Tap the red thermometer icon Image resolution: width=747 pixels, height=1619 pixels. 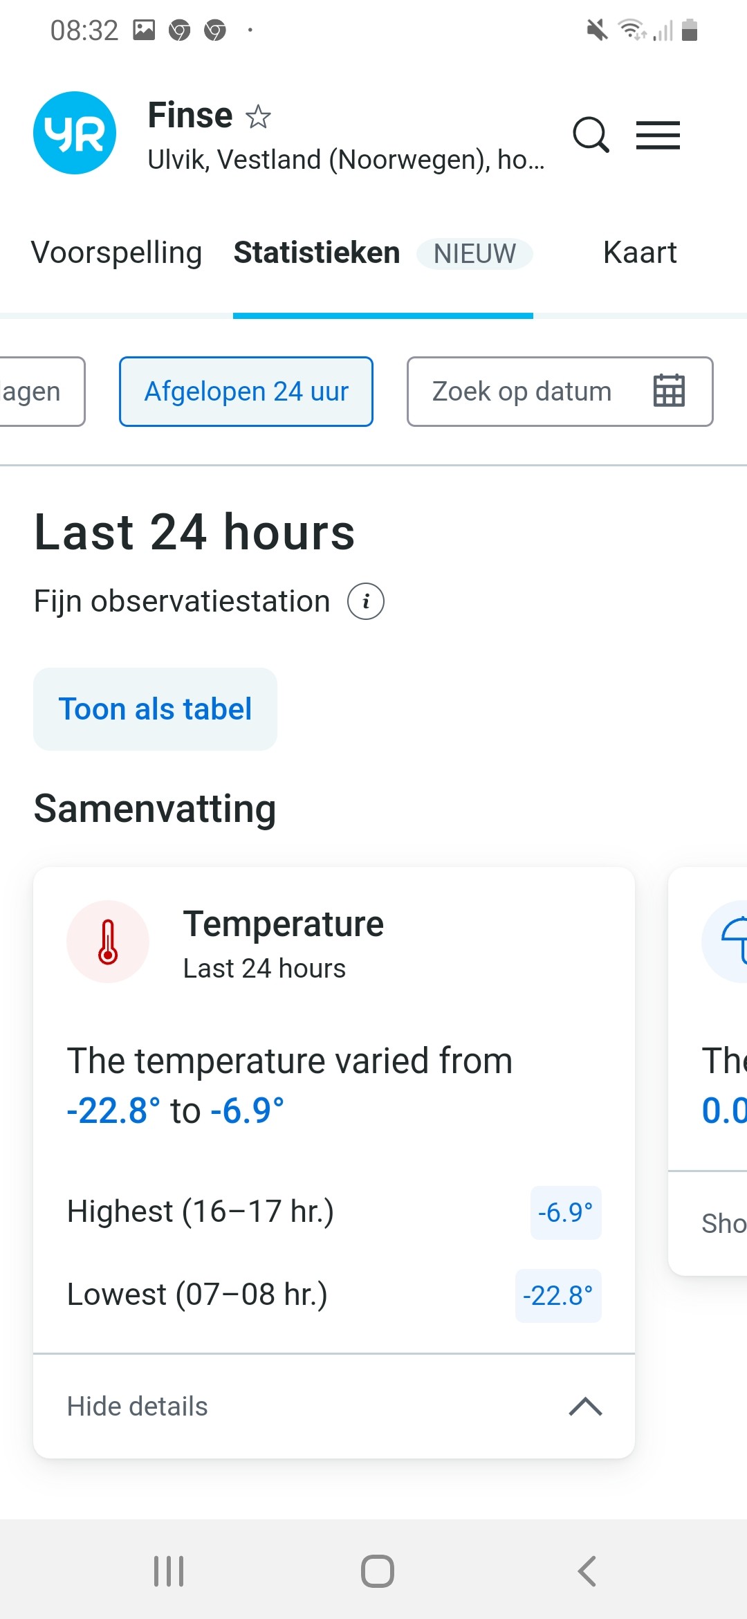(108, 942)
